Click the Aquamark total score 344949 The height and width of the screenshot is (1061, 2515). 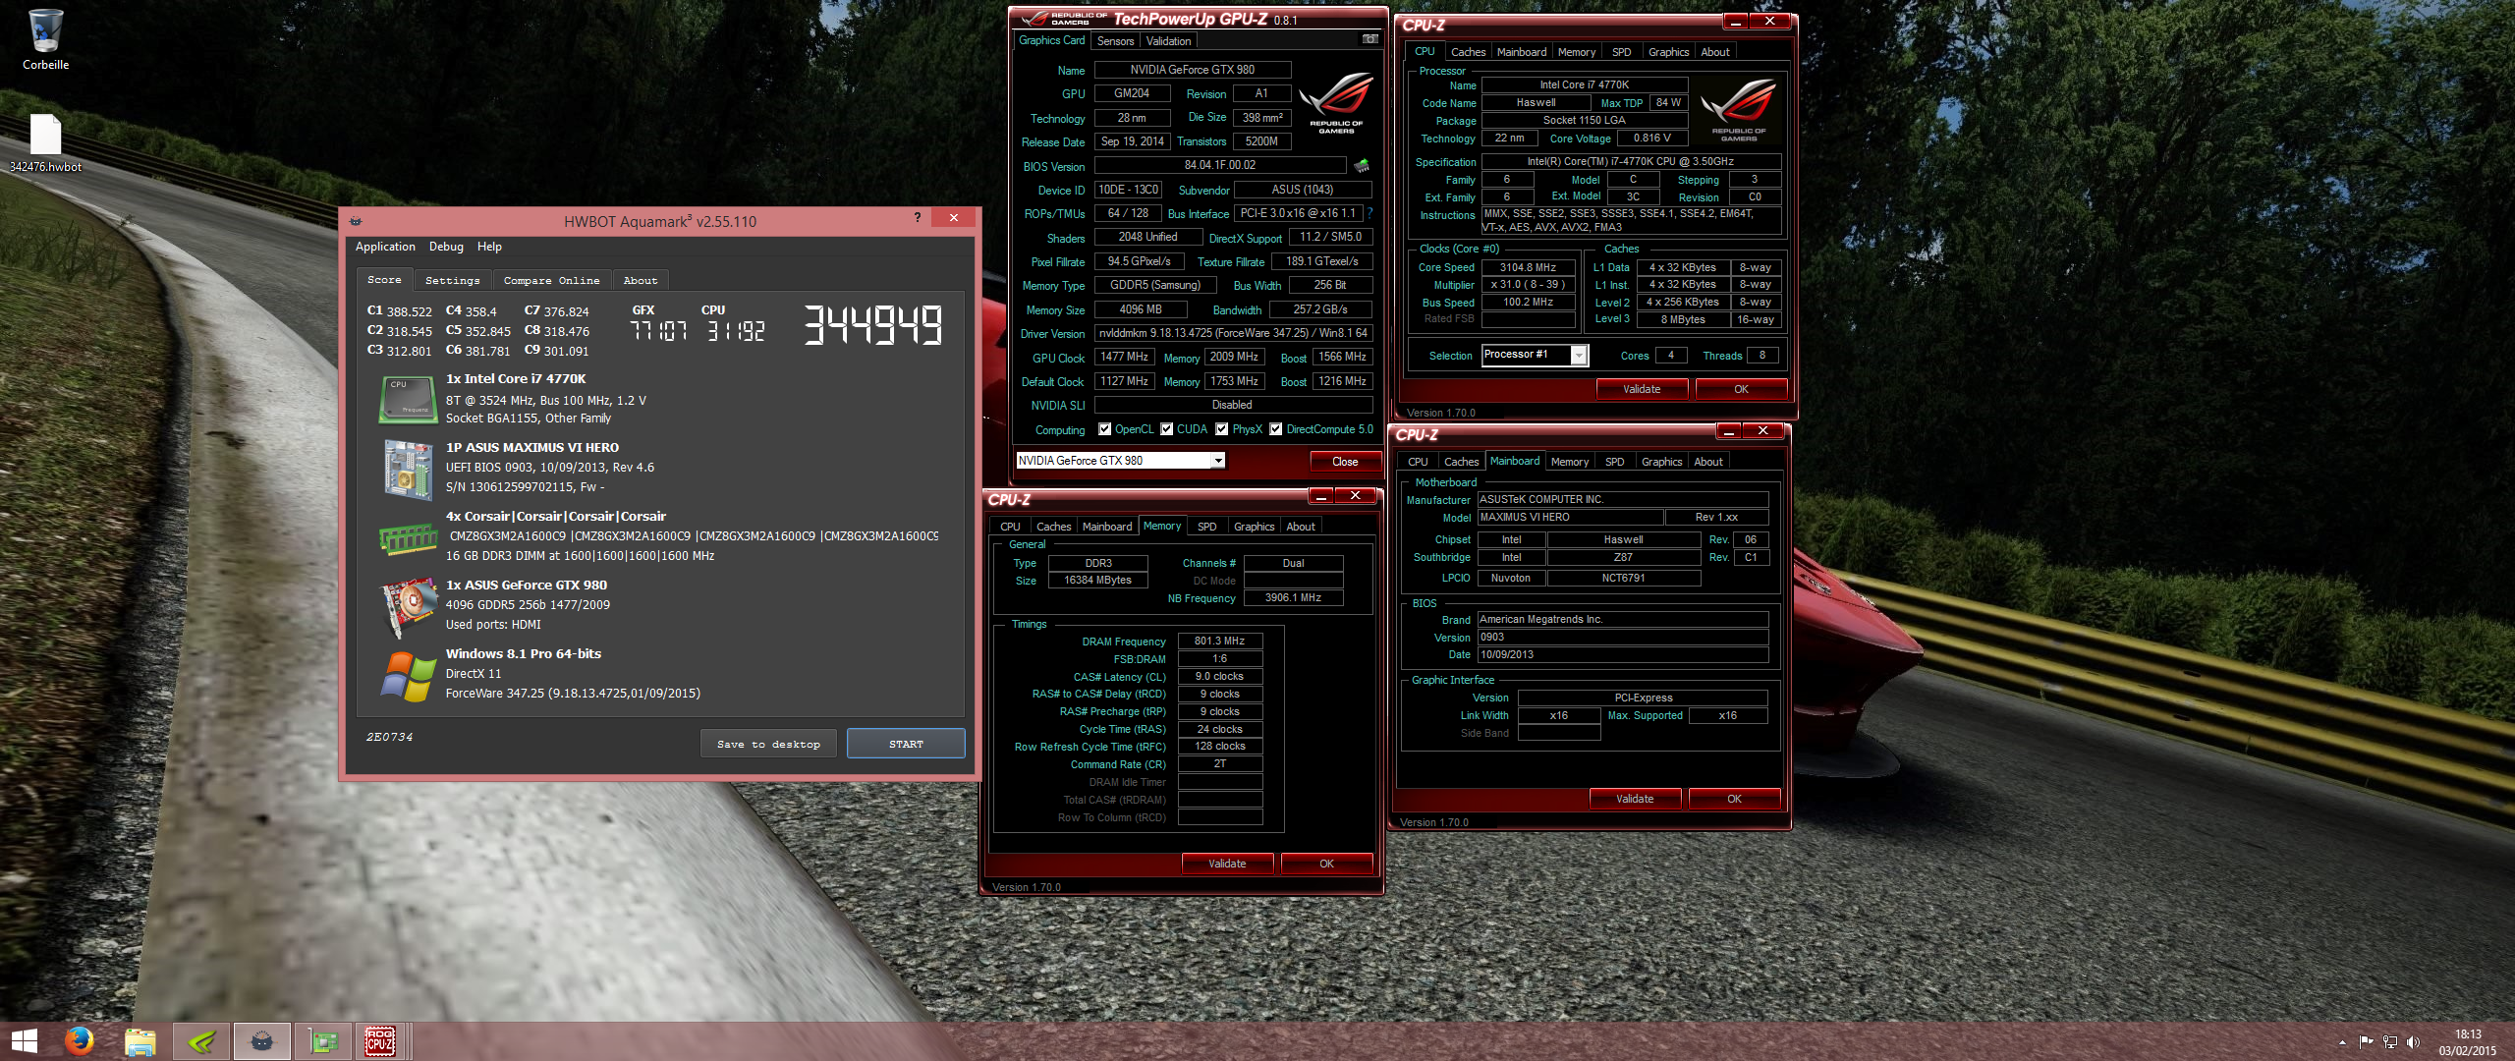(873, 324)
